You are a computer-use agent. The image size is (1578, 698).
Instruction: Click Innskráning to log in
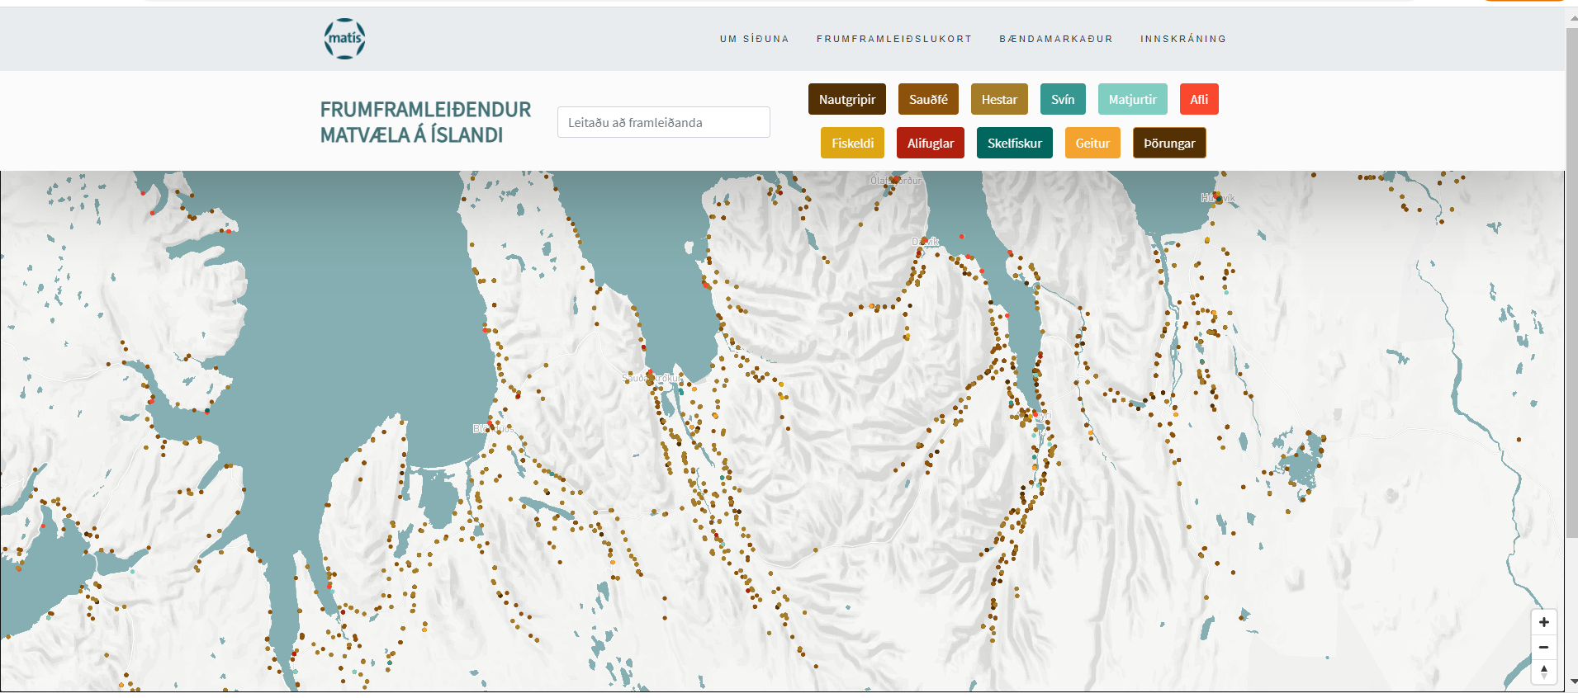click(x=1183, y=39)
